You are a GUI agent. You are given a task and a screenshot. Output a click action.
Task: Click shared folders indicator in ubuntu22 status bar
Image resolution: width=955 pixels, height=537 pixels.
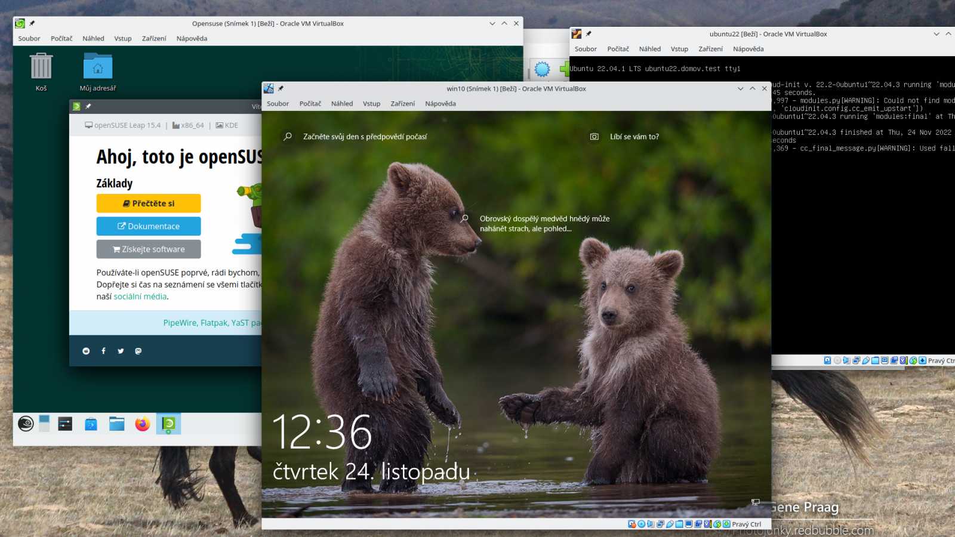point(875,360)
